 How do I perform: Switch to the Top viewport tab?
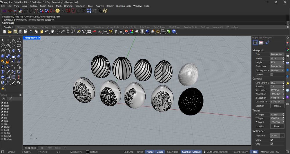[41, 148]
